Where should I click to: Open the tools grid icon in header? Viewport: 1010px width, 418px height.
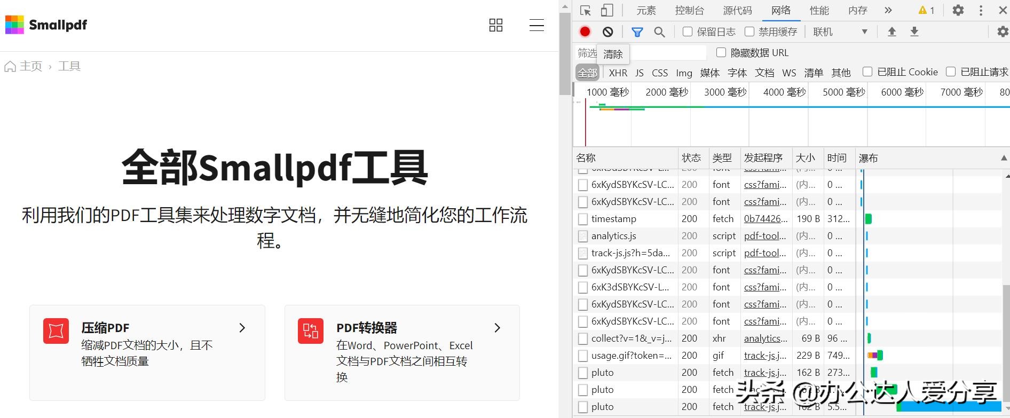coord(496,25)
